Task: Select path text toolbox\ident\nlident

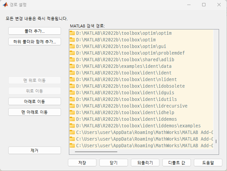Action: tap(126, 79)
